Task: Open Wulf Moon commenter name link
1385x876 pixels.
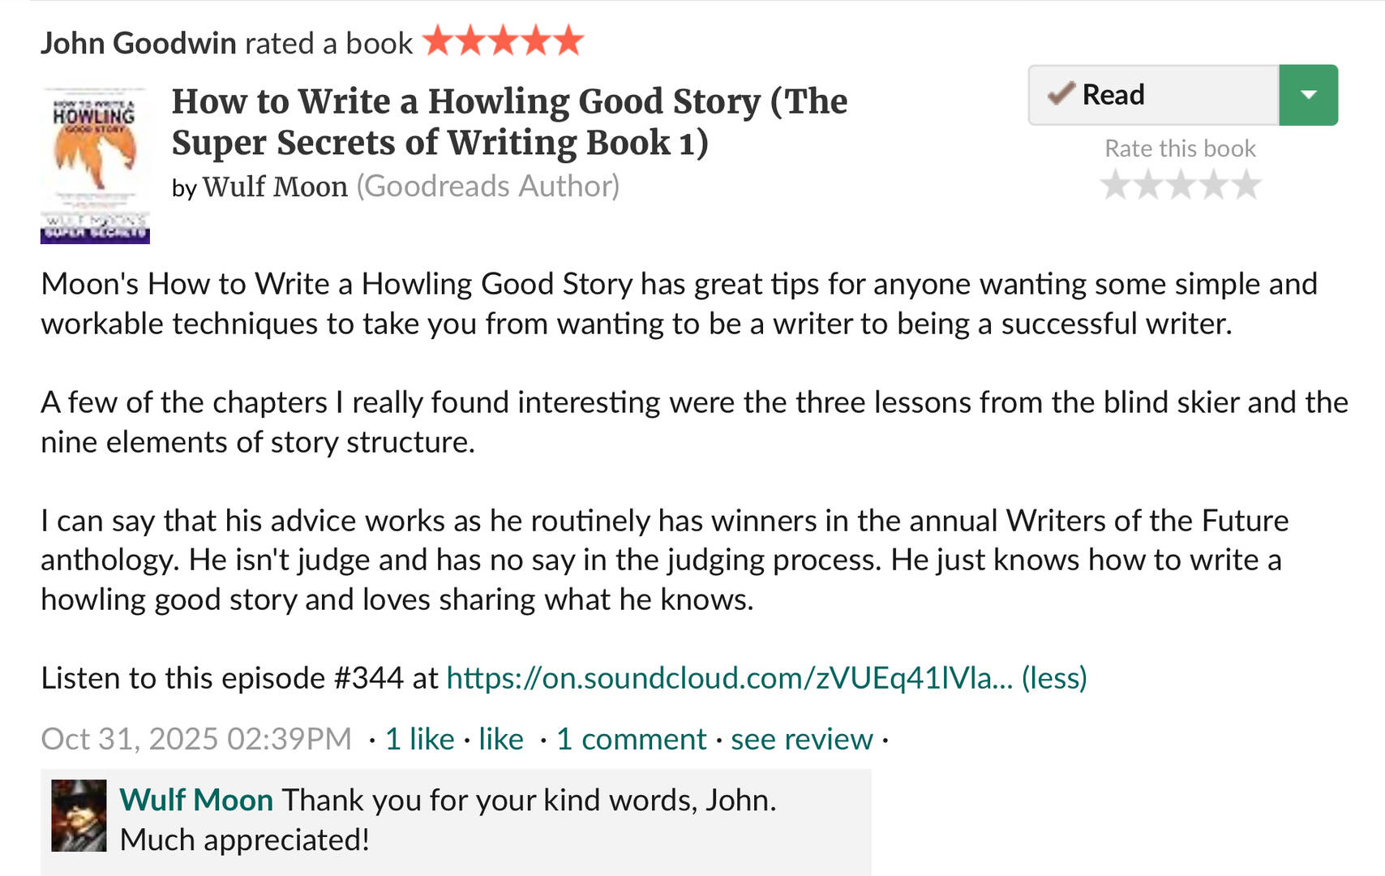Action: tap(196, 801)
